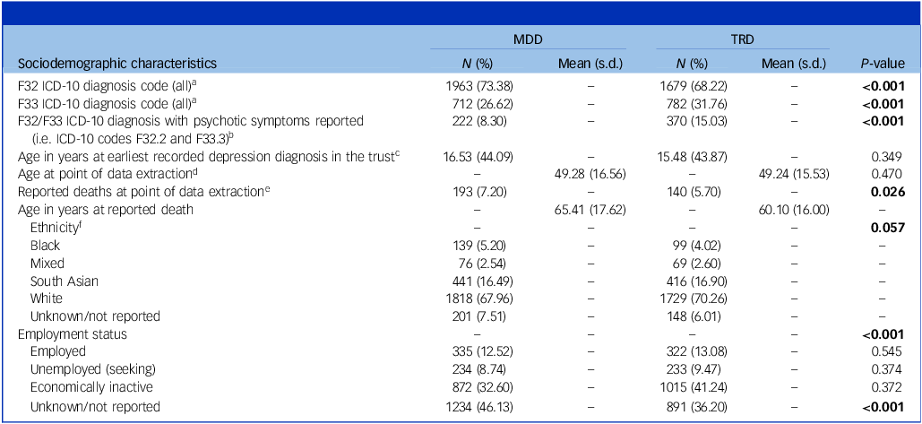
Task: Click the P-value column header
Action: (x=882, y=64)
